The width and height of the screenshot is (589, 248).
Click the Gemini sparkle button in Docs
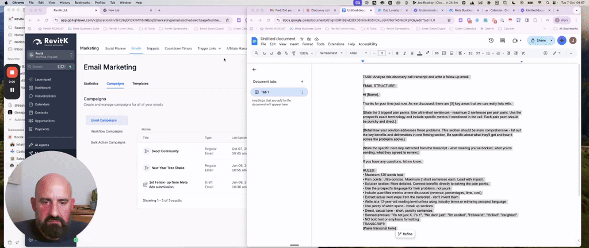(x=561, y=40)
